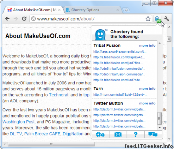
Task: Close the About MakeUseOf.com tab
Action: coord(59,10)
